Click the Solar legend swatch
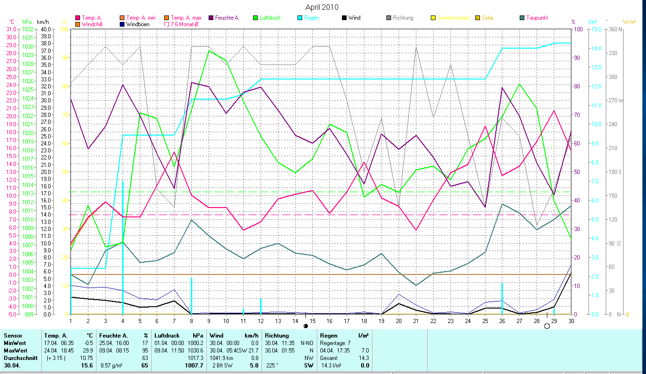The height and width of the screenshot is (374, 646). 478,18
